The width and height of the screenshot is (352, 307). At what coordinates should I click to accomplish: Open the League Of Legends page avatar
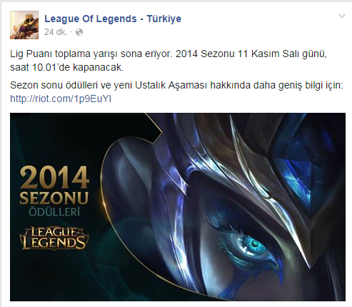click(24, 25)
